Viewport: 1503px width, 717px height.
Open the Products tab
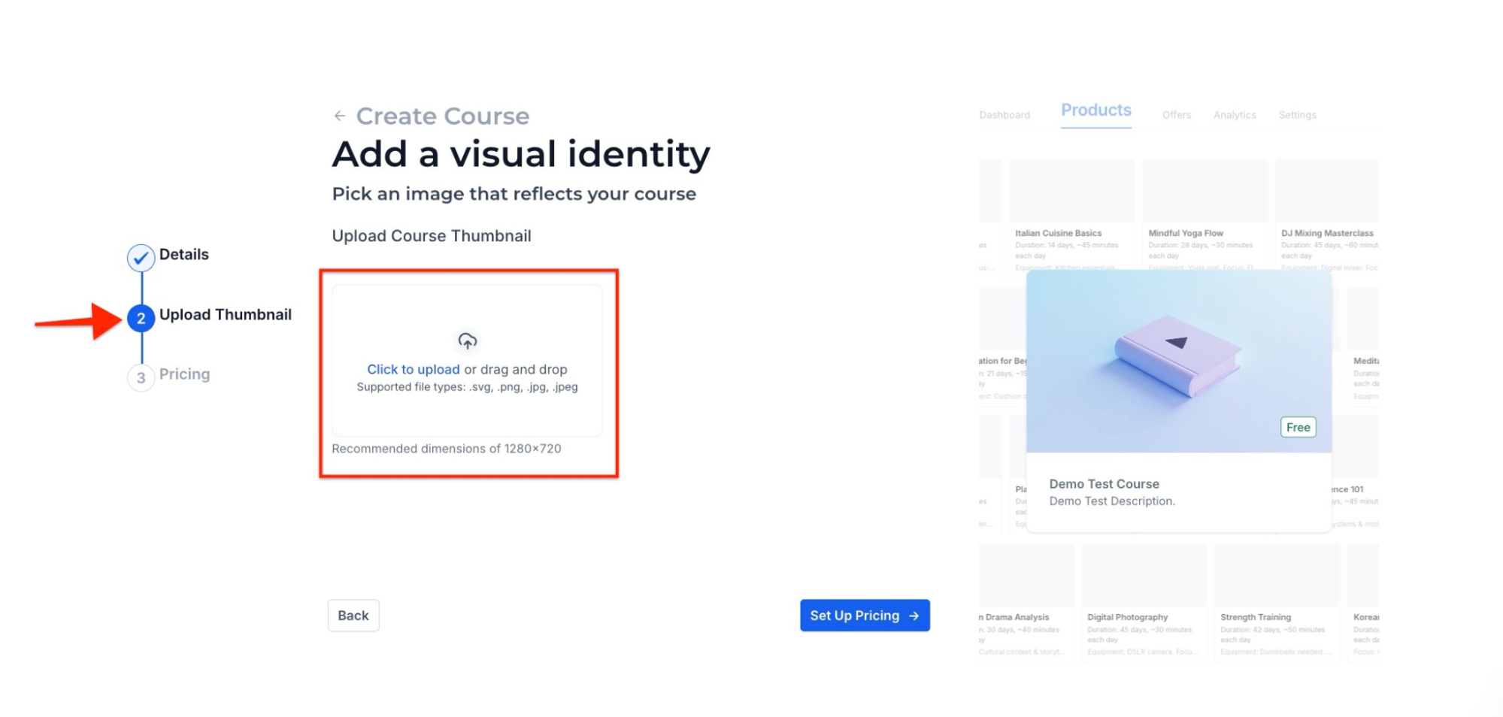pyautogui.click(x=1095, y=110)
